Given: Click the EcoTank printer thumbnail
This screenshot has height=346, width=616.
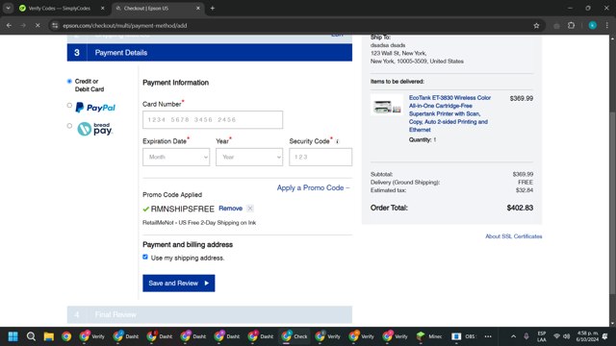Looking at the screenshot, I should click(387, 105).
